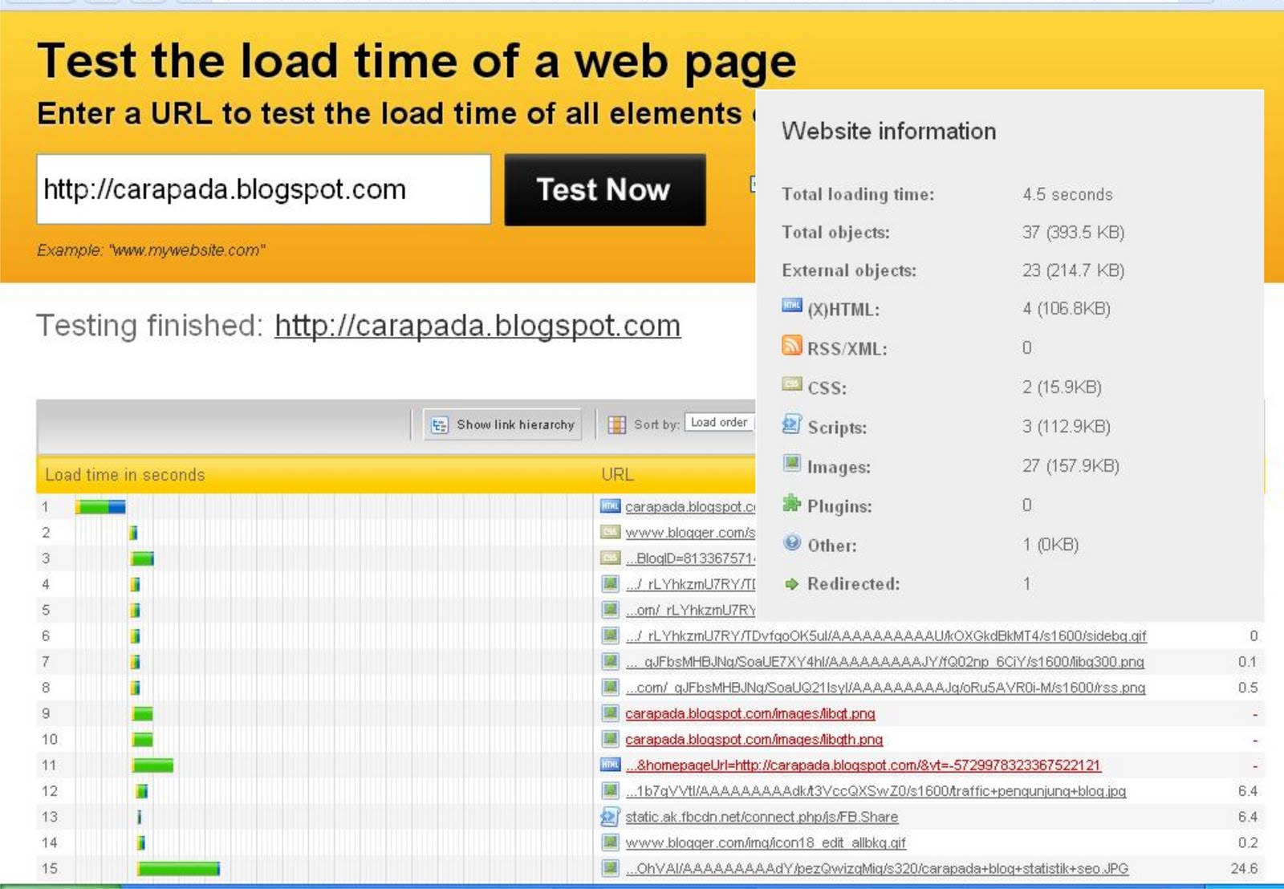Open the www.blogger.com/img/icon18_edit_allbkg.gif link
1284x889 pixels.
(x=766, y=842)
